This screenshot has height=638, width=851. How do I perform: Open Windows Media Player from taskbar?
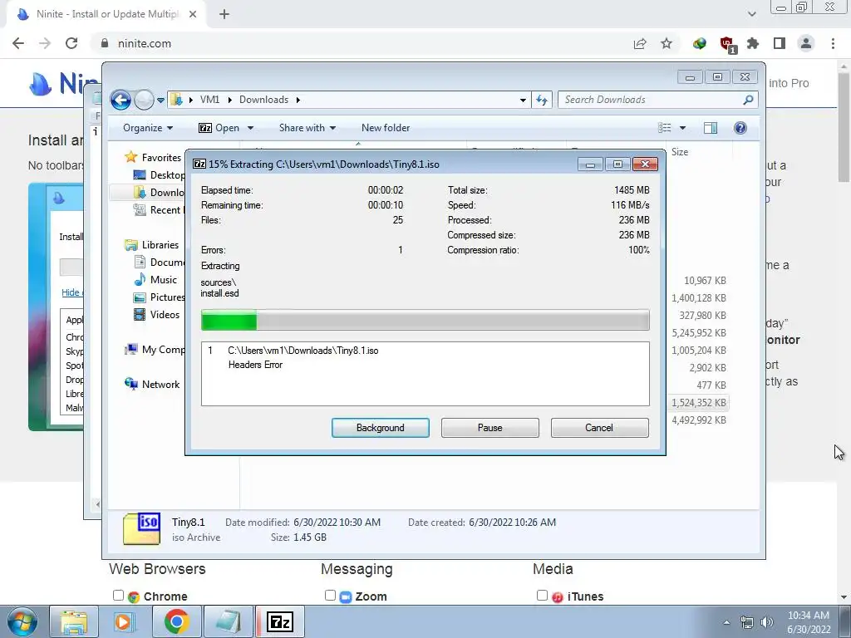(124, 621)
